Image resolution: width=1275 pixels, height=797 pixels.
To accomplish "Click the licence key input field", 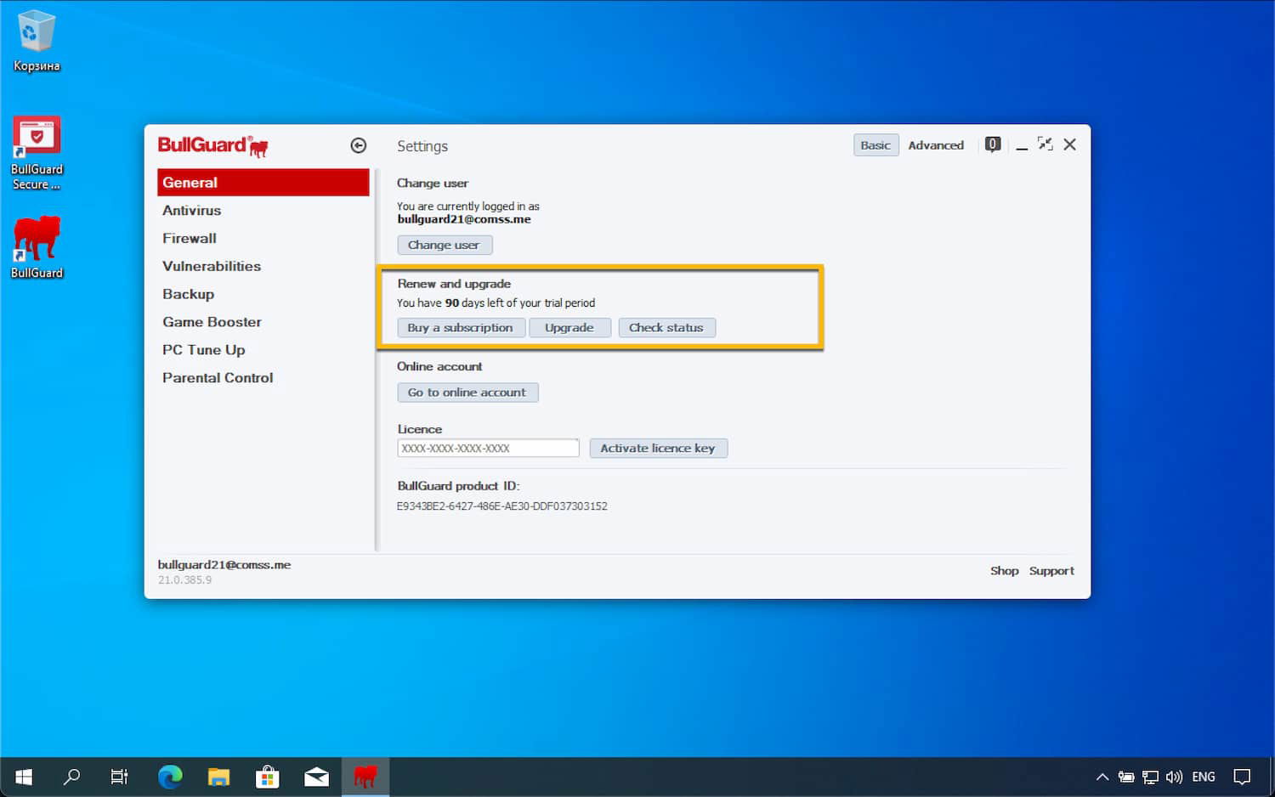I will (487, 447).
